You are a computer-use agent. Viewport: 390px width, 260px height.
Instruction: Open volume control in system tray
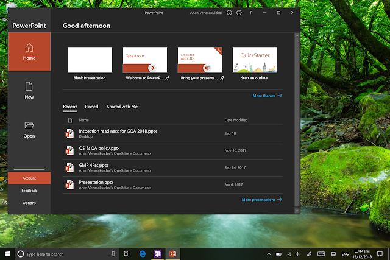(x=298, y=254)
